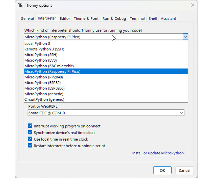Image resolution: width=213 pixels, height=178 pixels.
Task: Uncheck Synchronize device's real time clock
Action: [x=30, y=132]
